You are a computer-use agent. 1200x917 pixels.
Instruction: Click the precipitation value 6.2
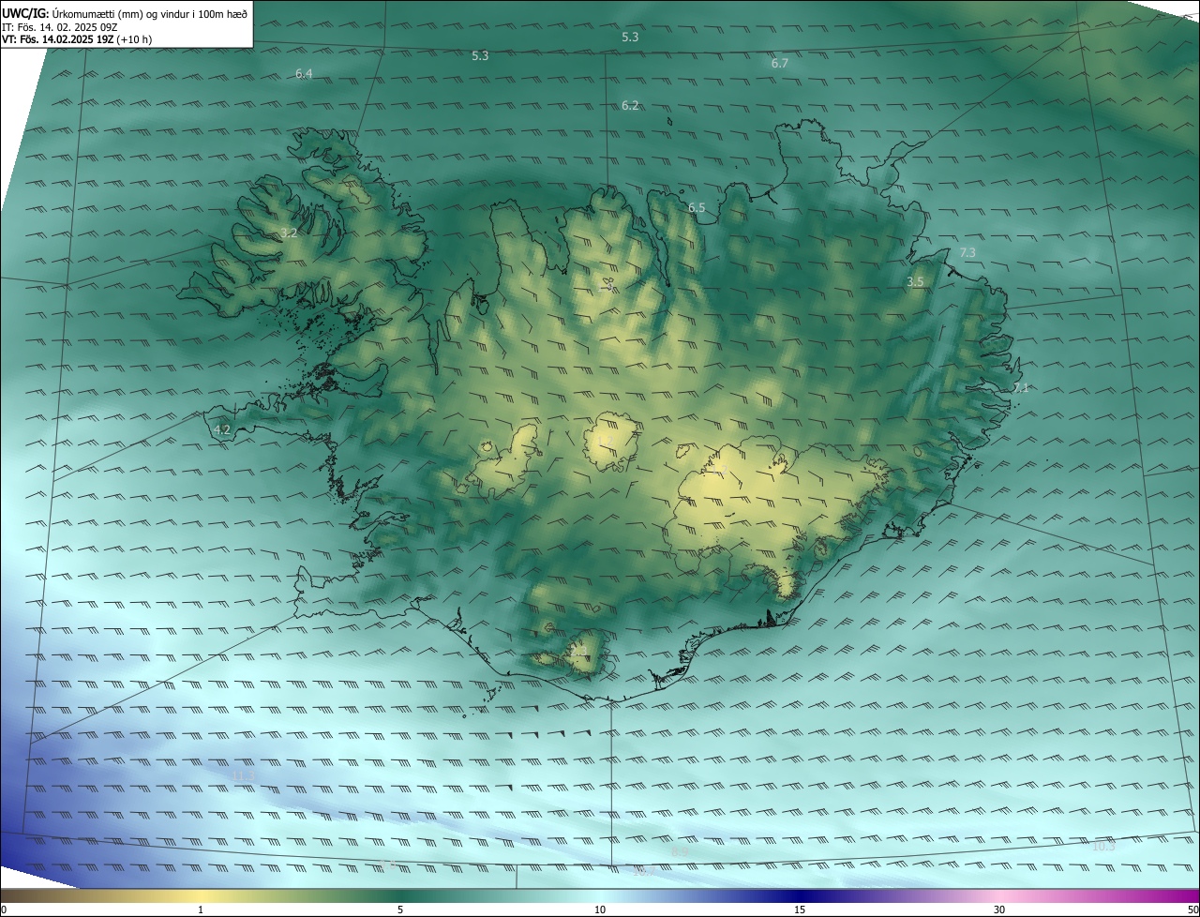tap(630, 105)
